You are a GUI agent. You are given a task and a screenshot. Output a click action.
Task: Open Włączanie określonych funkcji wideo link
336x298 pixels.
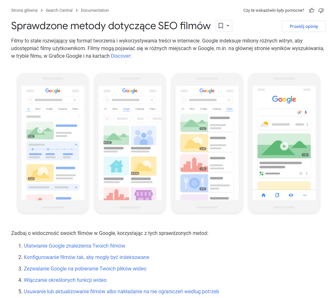click(x=65, y=280)
